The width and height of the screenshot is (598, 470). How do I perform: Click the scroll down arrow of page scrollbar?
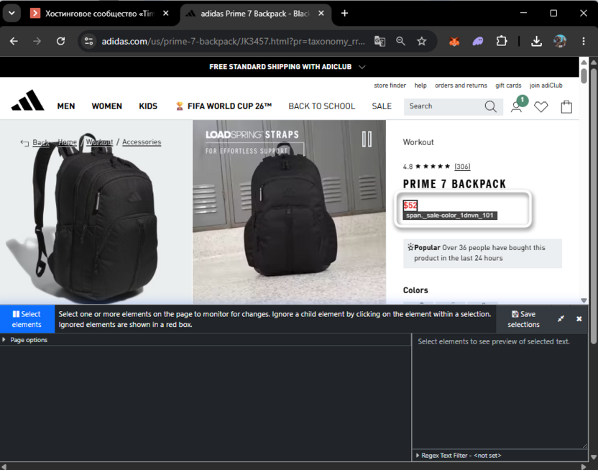[584, 300]
